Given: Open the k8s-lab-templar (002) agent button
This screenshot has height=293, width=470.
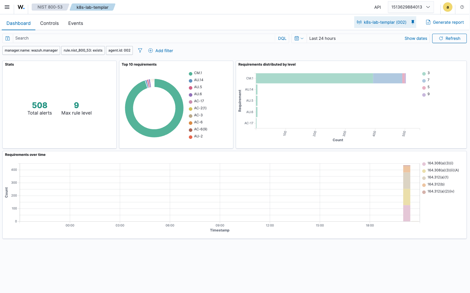Looking at the screenshot, I should tap(385, 22).
